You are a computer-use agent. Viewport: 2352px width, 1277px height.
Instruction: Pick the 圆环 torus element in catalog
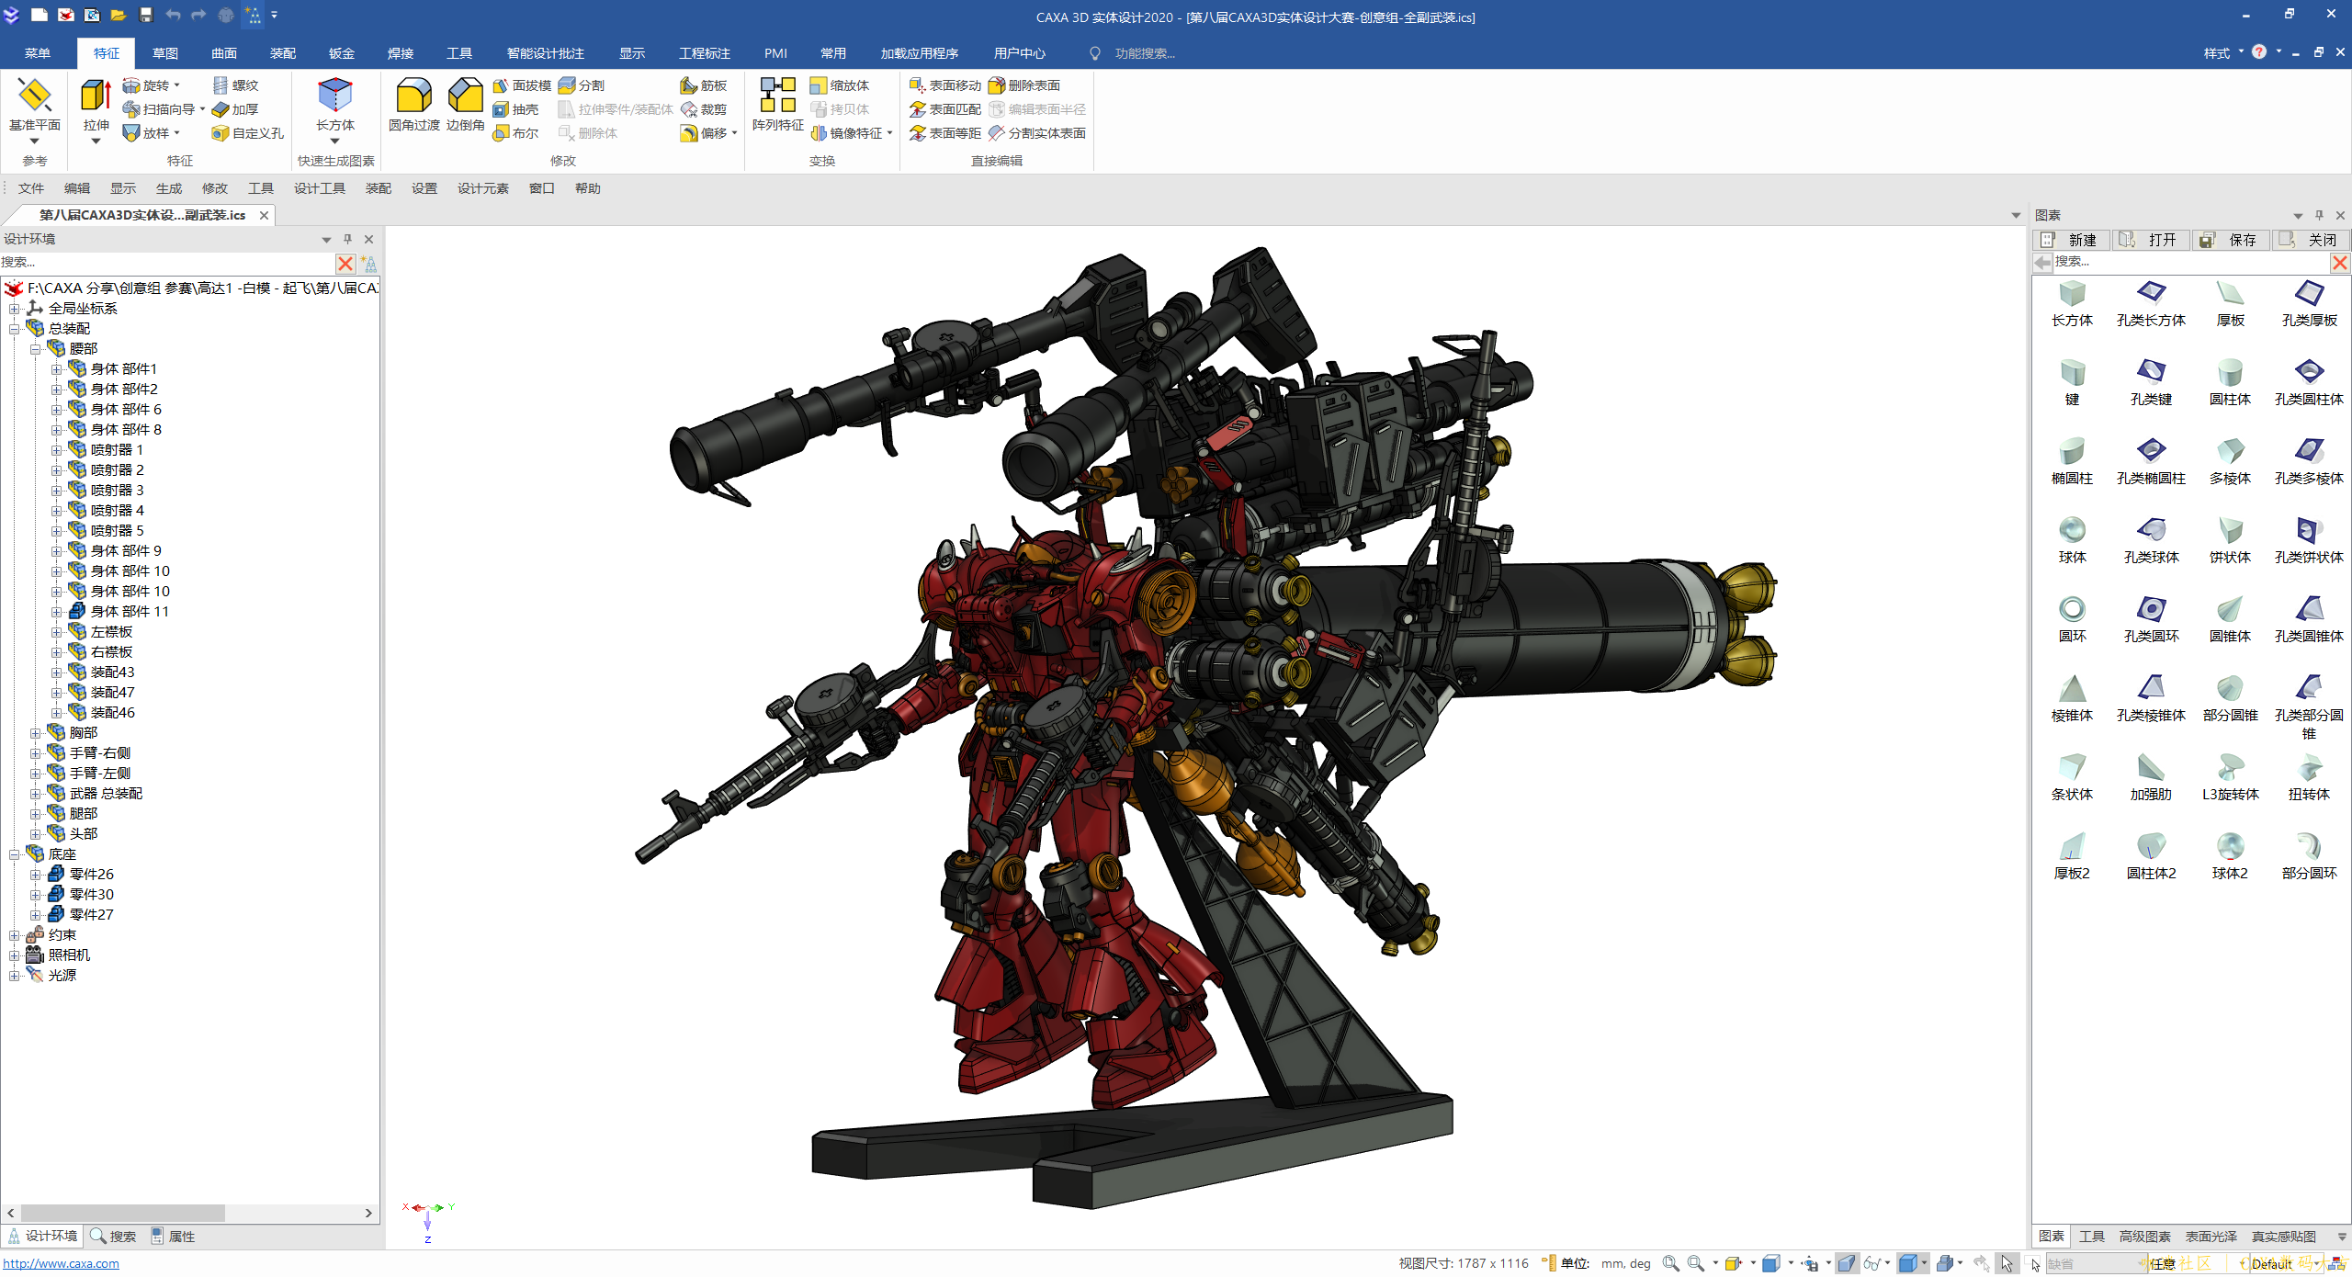[x=2072, y=619]
